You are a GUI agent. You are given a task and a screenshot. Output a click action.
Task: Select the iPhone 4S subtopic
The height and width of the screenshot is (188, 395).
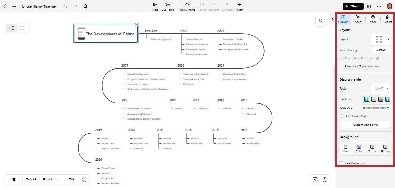pos(203,109)
